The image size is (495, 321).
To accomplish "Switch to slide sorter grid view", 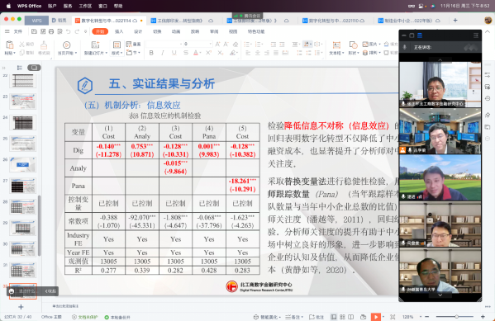I will pos(342,317).
